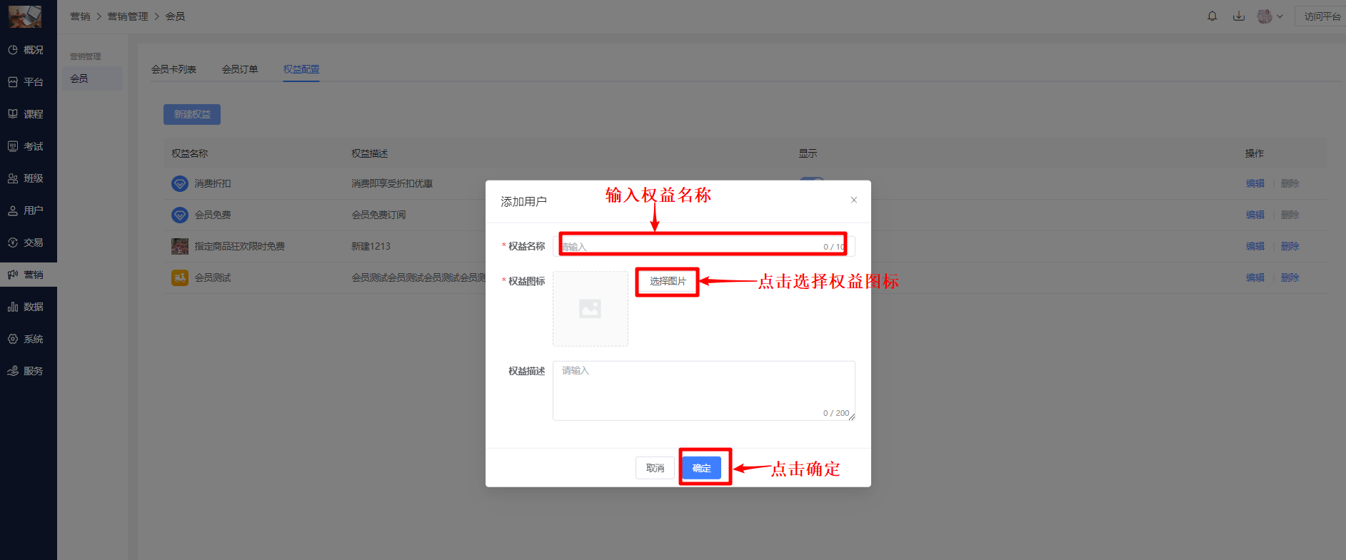Open 课程 courses in sidebar
This screenshot has width=1346, height=560.
(27, 114)
